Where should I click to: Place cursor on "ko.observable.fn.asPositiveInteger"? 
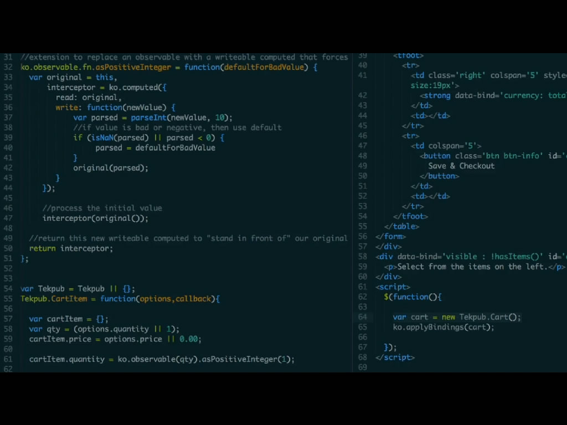(96, 67)
